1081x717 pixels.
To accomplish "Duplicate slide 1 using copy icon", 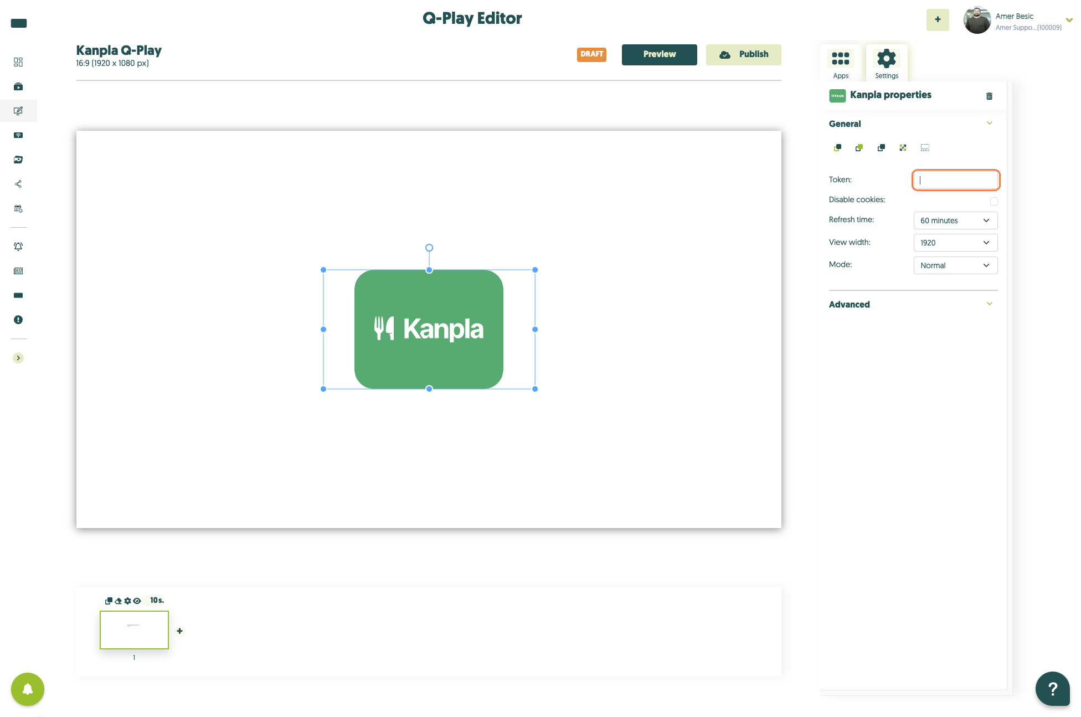I will pyautogui.click(x=109, y=601).
